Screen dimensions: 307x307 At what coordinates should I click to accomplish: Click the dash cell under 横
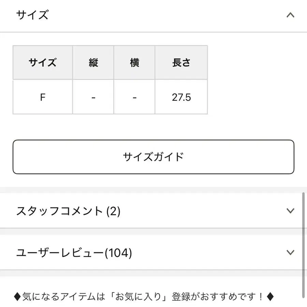click(134, 97)
